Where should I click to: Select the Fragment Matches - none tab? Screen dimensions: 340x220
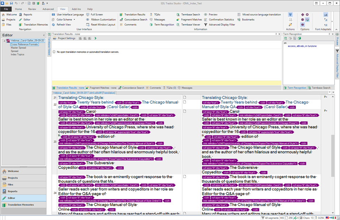point(101,88)
